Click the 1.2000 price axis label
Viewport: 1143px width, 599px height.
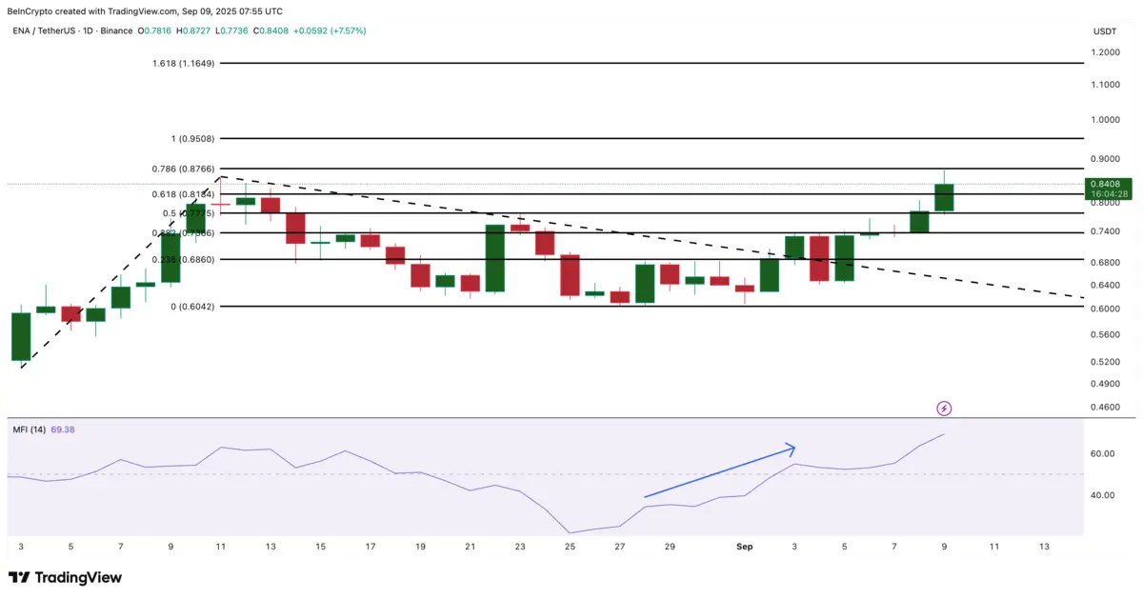[x=1106, y=52]
